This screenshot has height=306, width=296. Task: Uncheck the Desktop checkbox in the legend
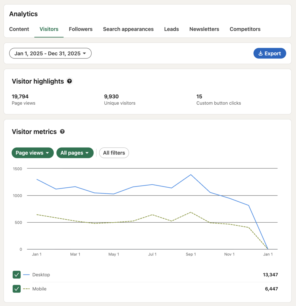pos(17,275)
